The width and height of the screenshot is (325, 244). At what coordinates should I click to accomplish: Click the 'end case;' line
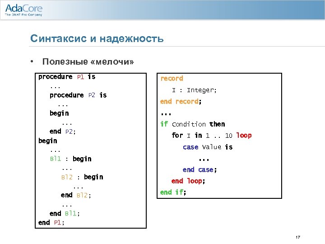[x=200, y=170]
